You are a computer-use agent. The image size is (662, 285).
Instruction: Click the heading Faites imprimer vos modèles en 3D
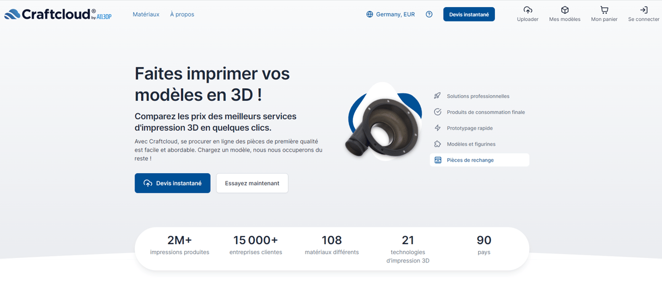click(212, 84)
